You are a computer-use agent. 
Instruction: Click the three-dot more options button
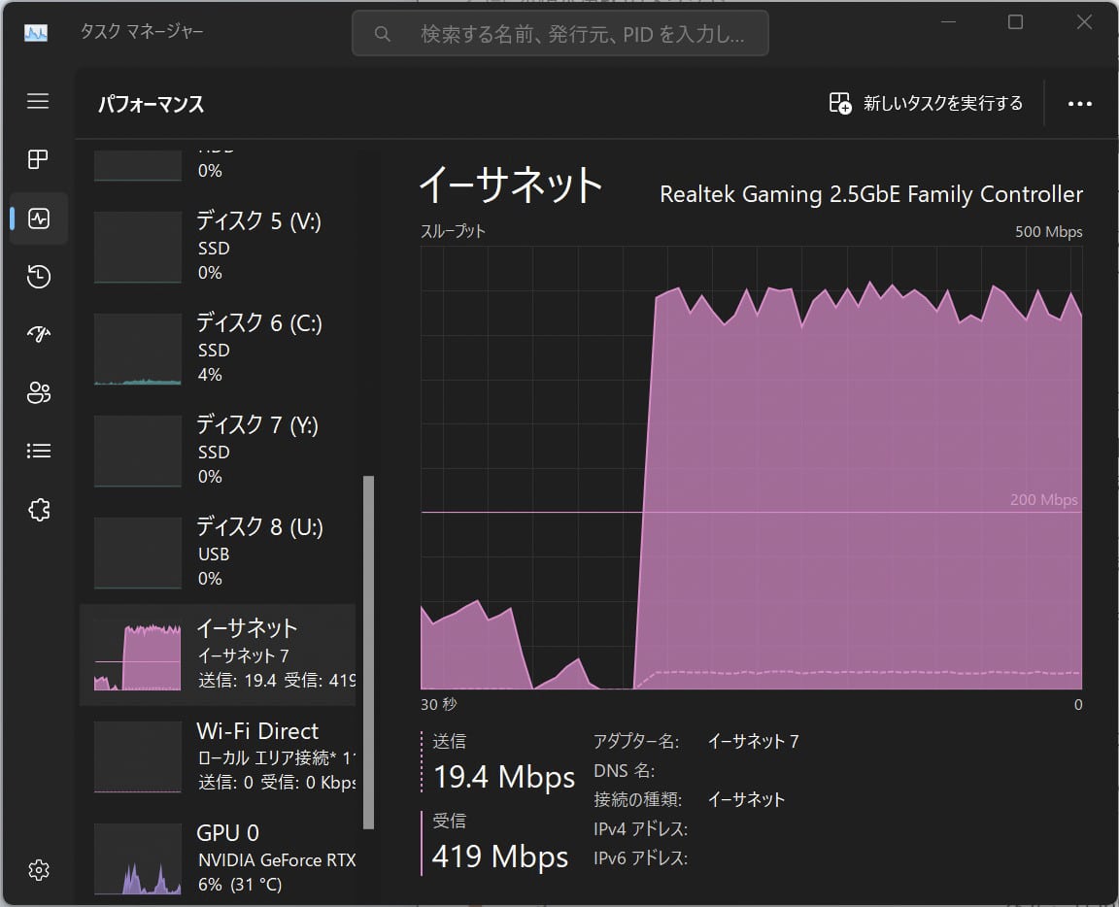1079,104
